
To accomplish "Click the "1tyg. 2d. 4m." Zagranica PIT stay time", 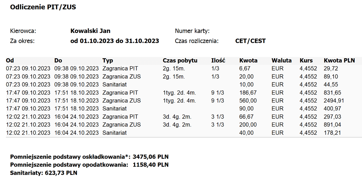I will pyautogui.click(x=179, y=92).
